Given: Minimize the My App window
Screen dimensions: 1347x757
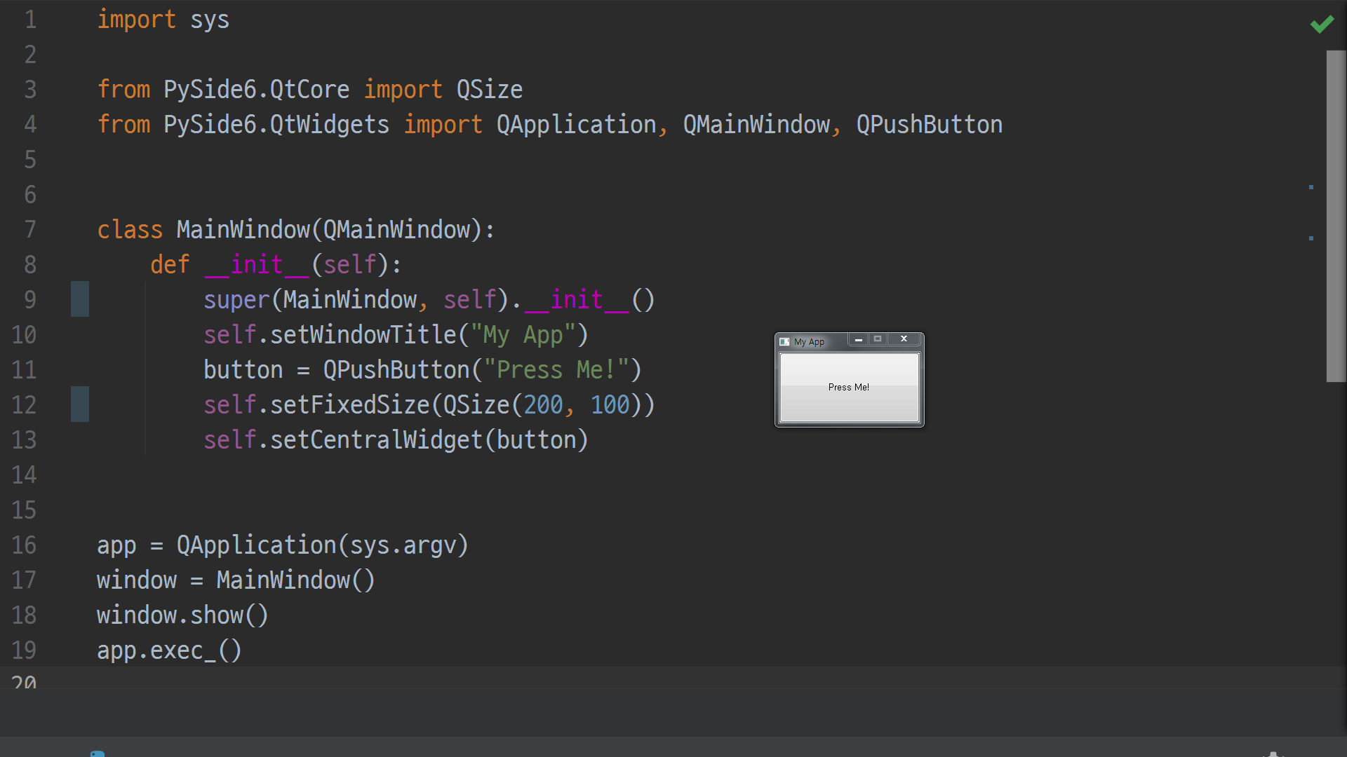Looking at the screenshot, I should (858, 339).
